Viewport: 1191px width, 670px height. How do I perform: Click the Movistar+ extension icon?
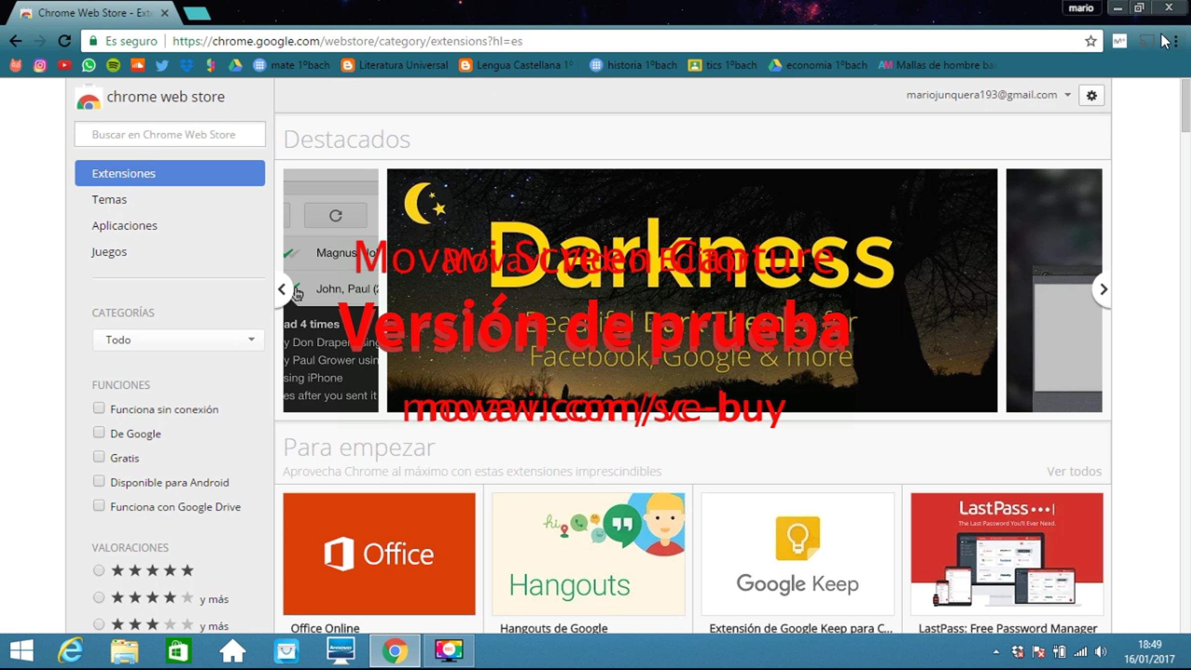(1120, 41)
